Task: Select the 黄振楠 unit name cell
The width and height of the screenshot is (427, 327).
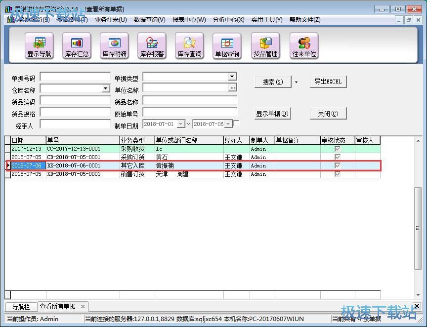Action: click(189, 165)
